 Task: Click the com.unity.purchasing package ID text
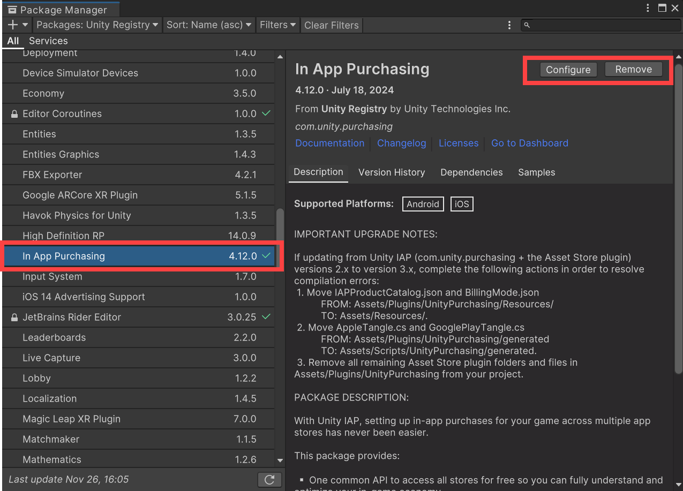coord(344,127)
